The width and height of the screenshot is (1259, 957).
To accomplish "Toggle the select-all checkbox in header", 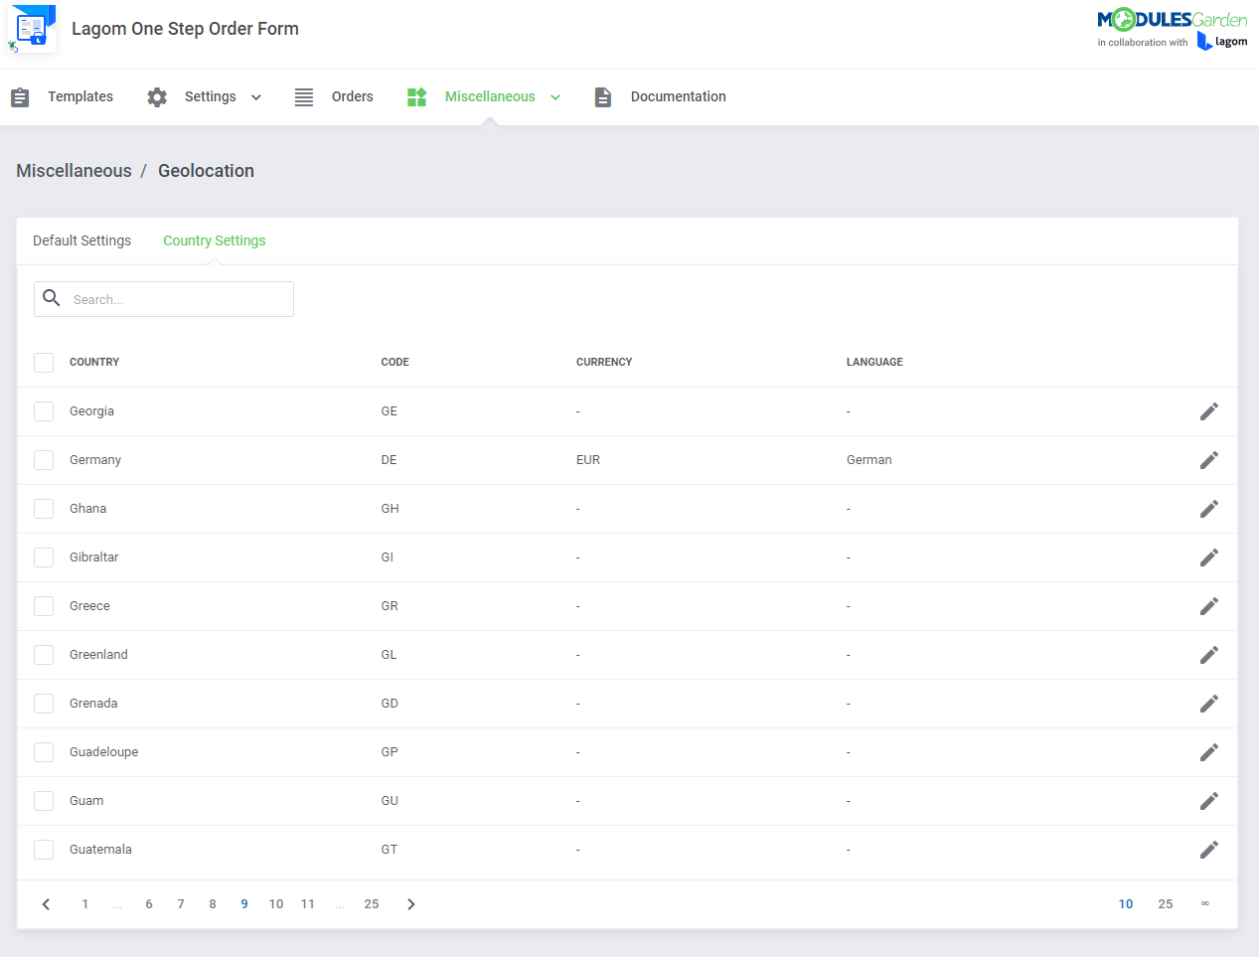I will [x=44, y=363].
